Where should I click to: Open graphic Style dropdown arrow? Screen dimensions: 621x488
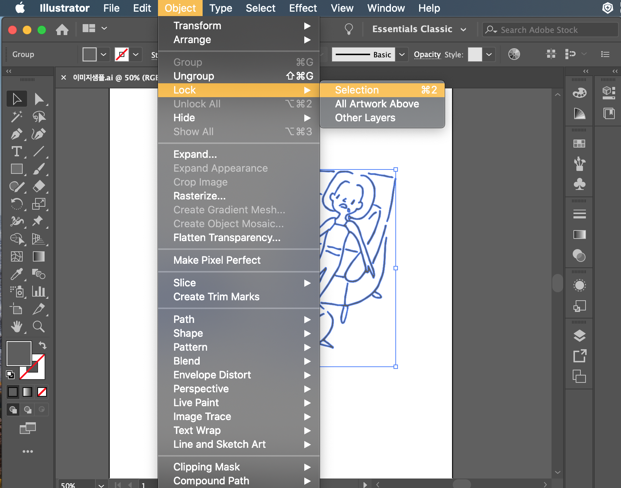click(489, 54)
